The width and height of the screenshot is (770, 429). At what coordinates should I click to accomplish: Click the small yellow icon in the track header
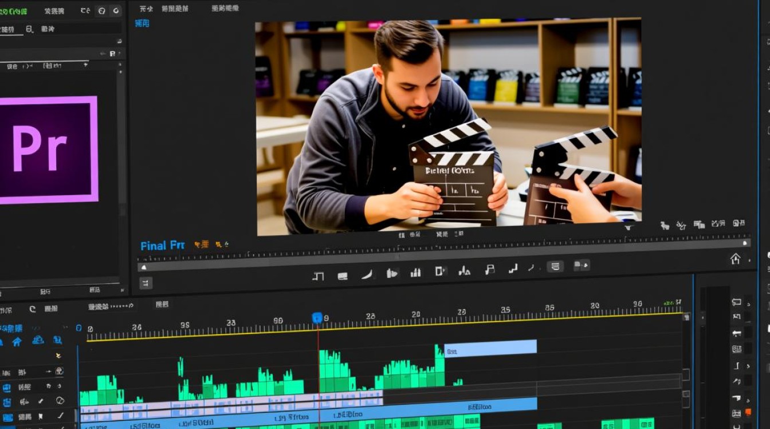[58, 355]
